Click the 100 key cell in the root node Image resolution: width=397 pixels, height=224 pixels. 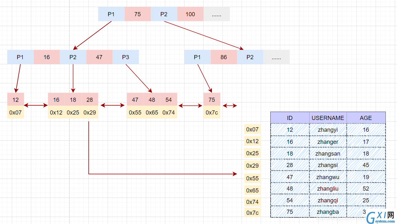(190, 14)
